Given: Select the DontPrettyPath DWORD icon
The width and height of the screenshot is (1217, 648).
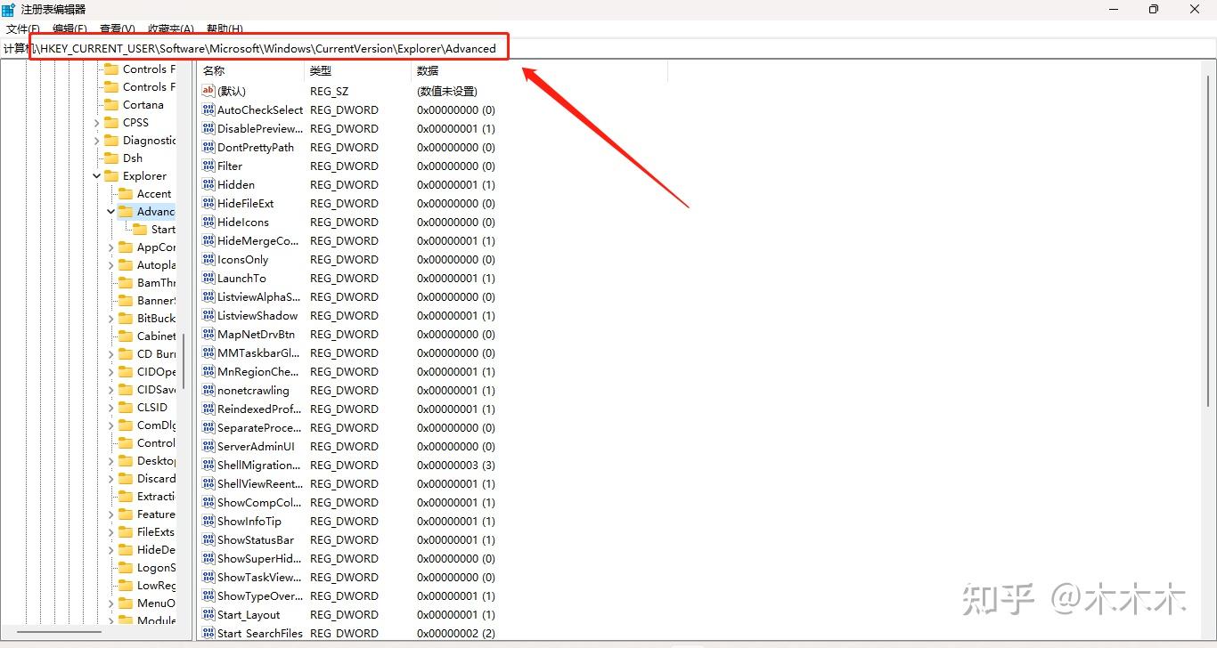Looking at the screenshot, I should 208,147.
